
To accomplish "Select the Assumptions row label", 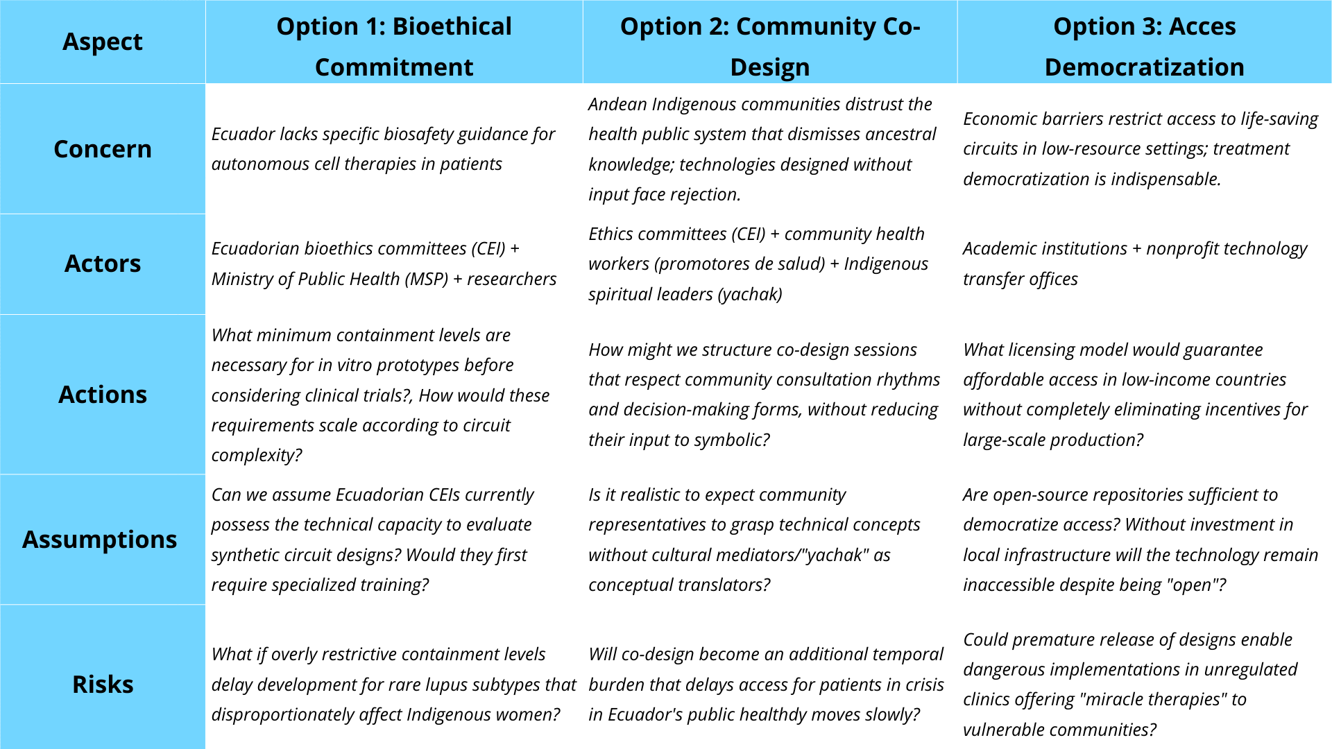I will tap(100, 540).
